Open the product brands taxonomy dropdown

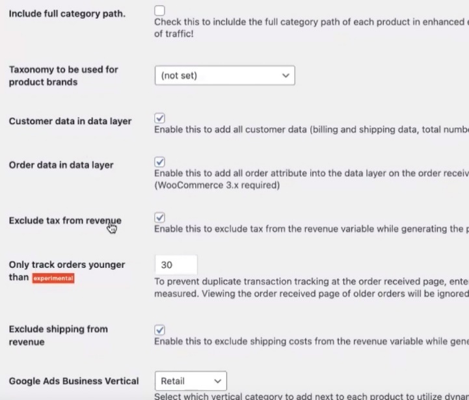(x=224, y=75)
